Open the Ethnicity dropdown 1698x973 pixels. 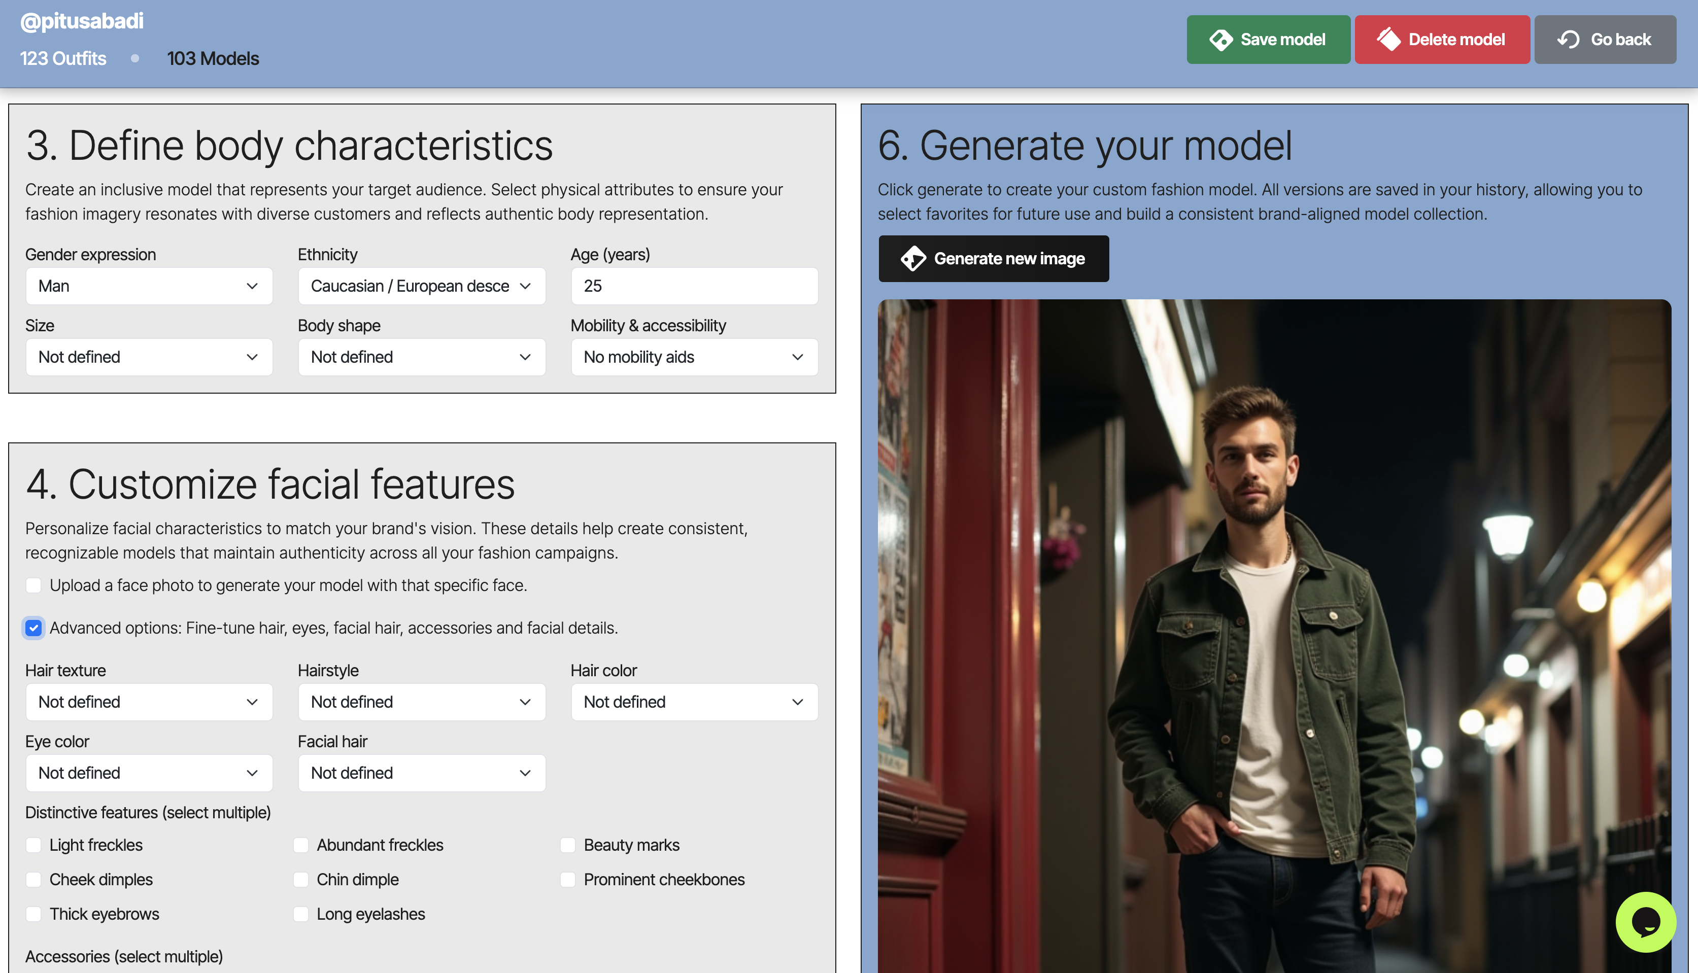click(x=421, y=286)
